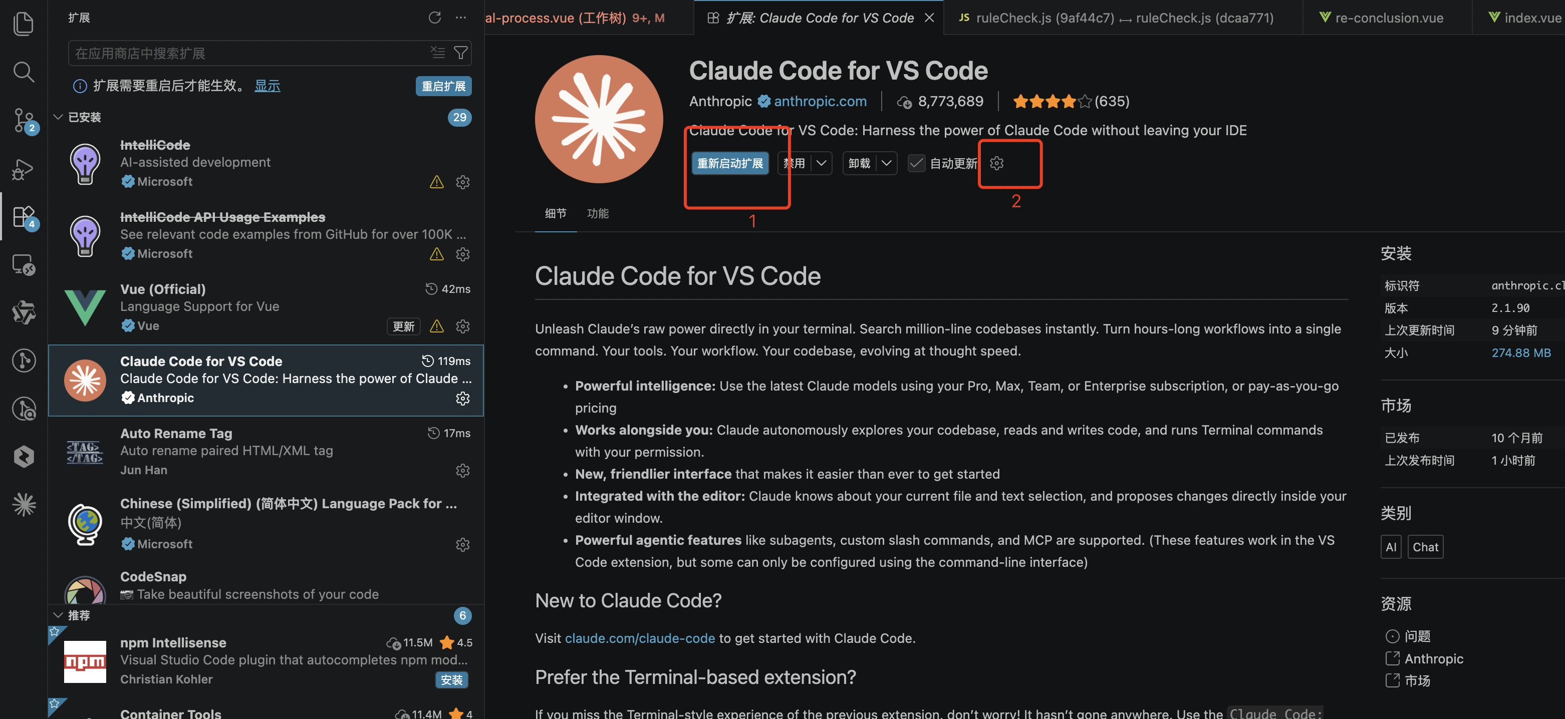The image size is (1565, 719).
Task: Open the Explorer view in activity bar
Action: click(23, 24)
